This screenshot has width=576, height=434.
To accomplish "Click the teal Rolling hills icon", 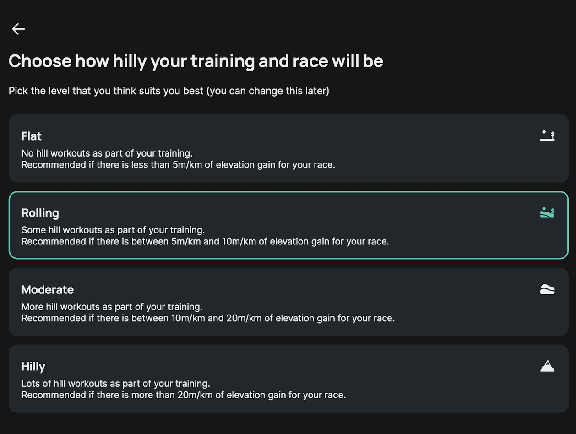I will 547,212.
